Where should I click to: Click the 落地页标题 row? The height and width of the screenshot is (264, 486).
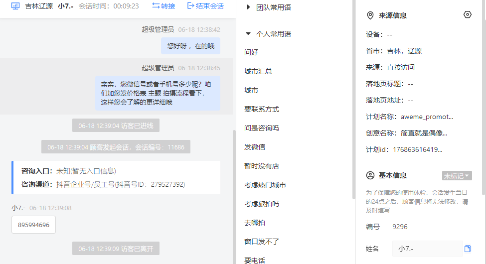pyautogui.click(x=389, y=84)
